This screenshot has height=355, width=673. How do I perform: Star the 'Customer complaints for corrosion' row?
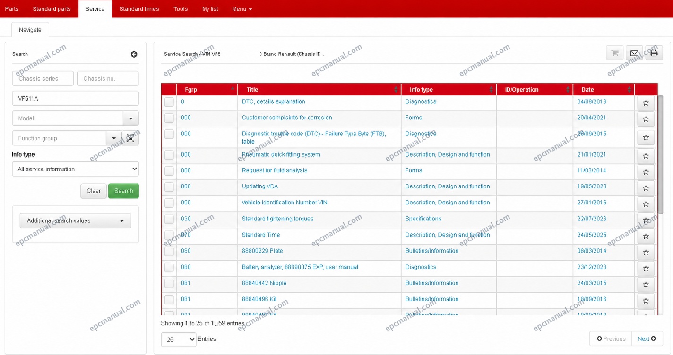coord(646,119)
